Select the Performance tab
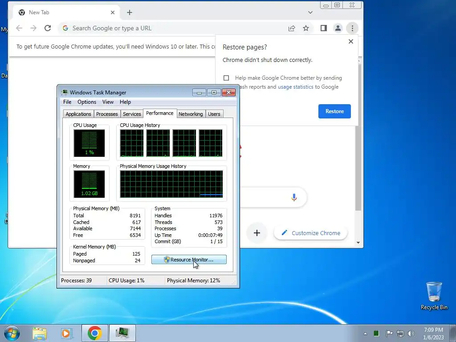This screenshot has height=342, width=456. pyautogui.click(x=160, y=113)
